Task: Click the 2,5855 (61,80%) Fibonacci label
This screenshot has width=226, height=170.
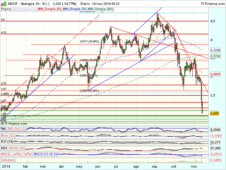Action: pos(89,91)
